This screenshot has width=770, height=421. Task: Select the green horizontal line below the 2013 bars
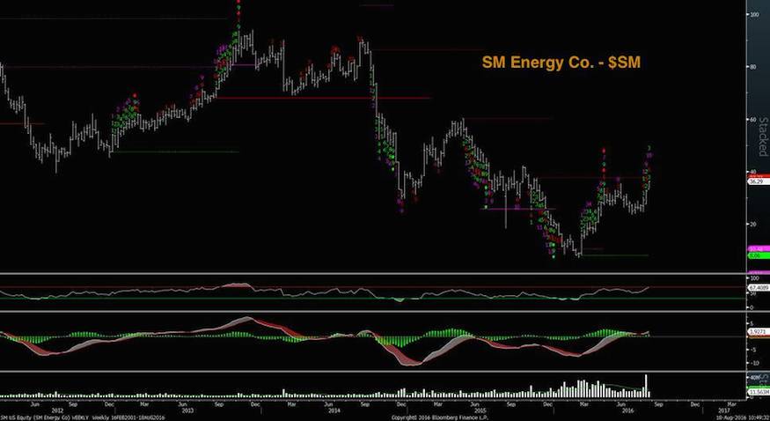click(x=175, y=151)
